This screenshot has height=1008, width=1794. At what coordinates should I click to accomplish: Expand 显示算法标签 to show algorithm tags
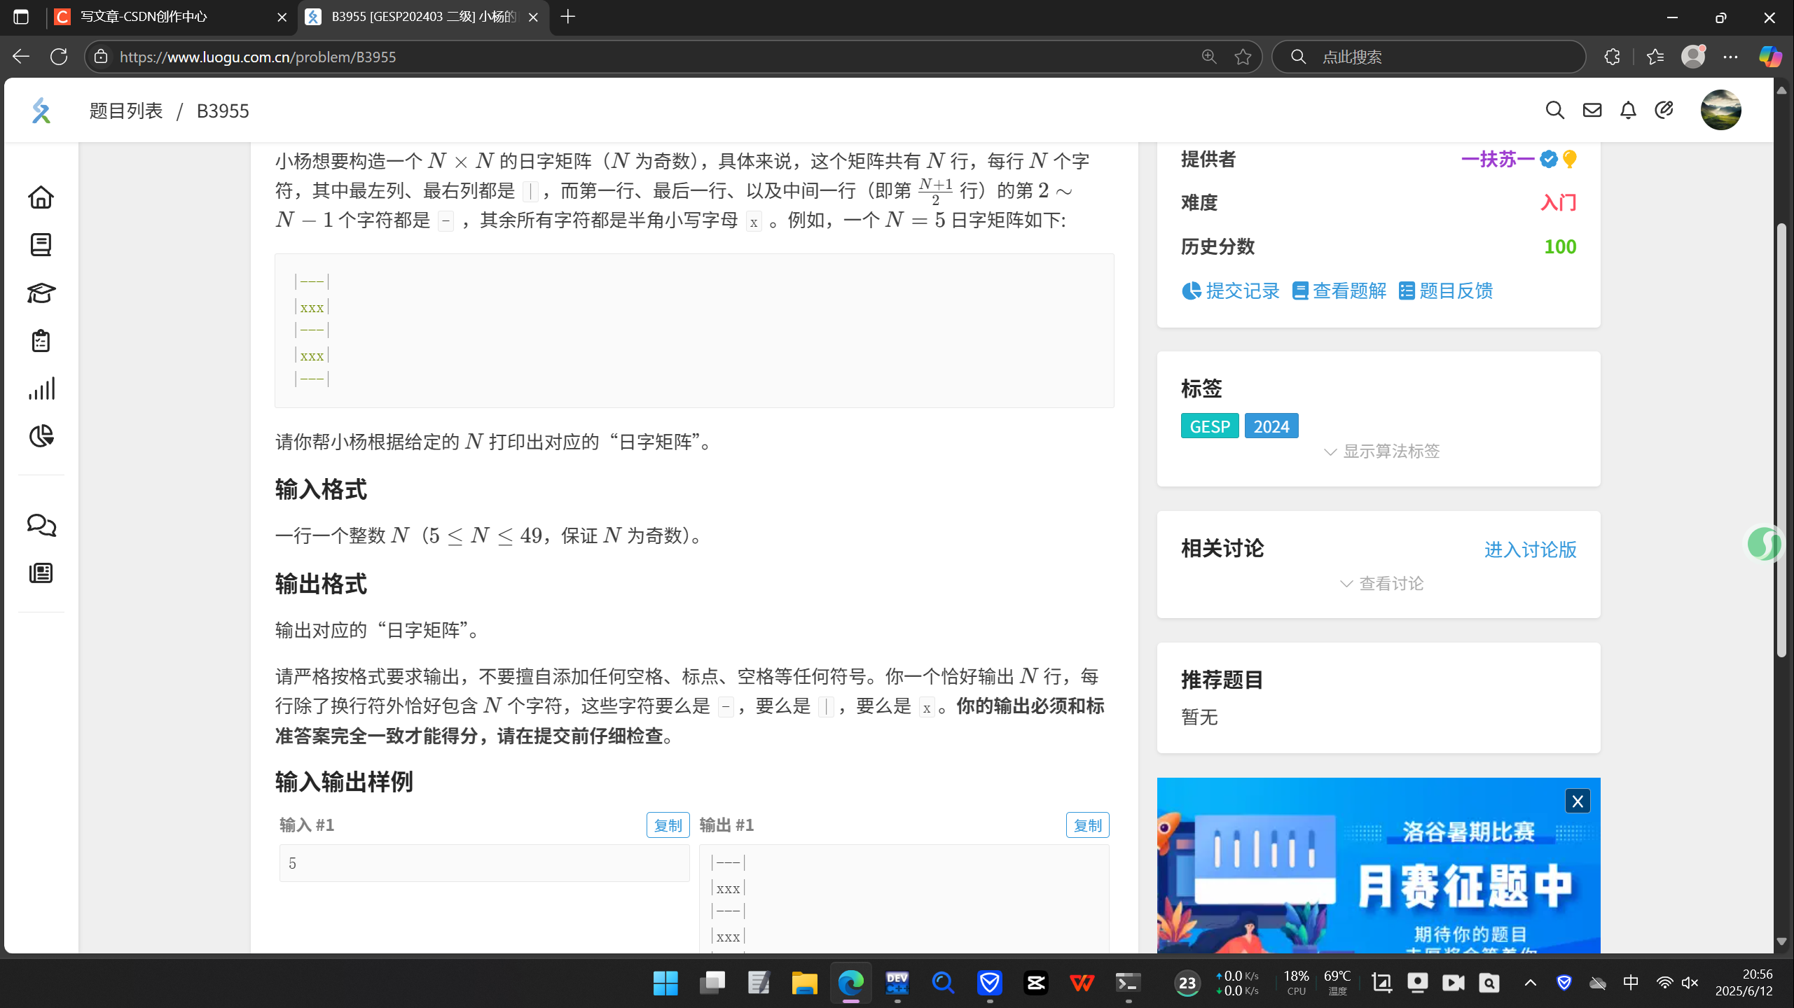click(x=1381, y=451)
